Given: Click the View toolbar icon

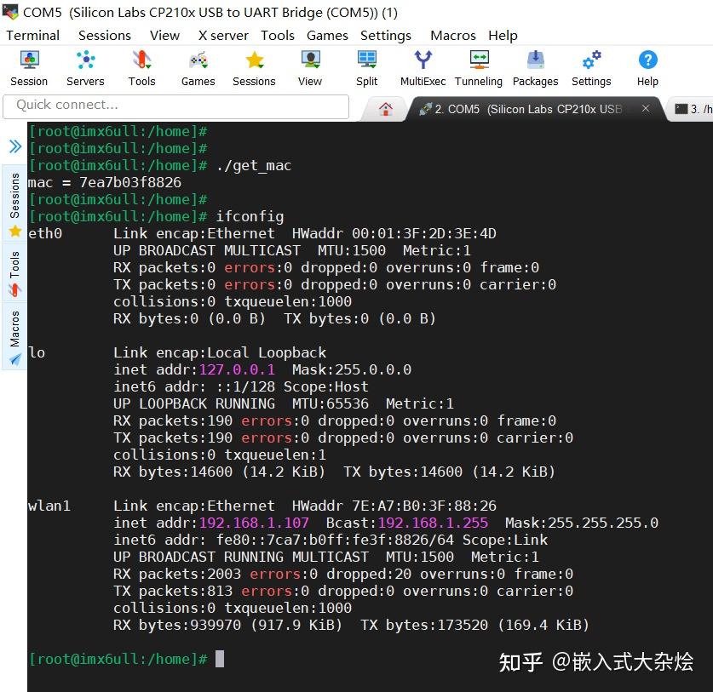Looking at the screenshot, I should click(x=308, y=66).
